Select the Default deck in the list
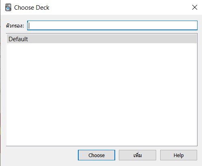The height and width of the screenshot is (166, 202). 102,39
